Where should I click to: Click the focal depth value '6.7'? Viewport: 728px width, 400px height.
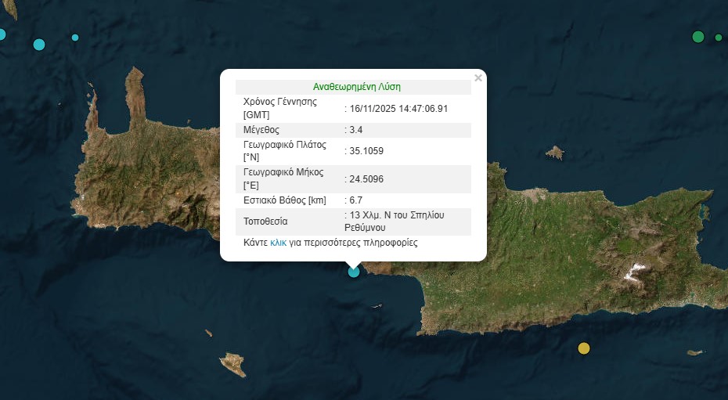pyautogui.click(x=356, y=200)
